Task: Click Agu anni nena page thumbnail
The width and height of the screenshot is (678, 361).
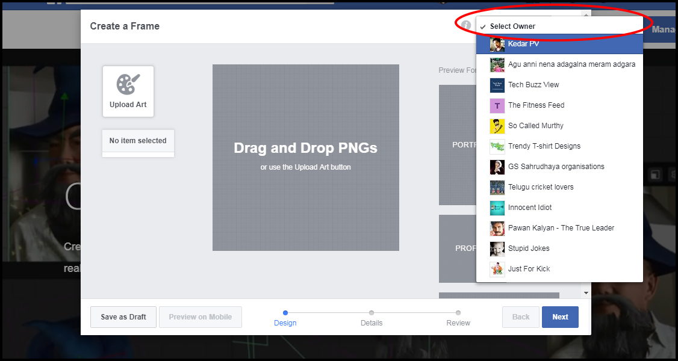Action: [497, 65]
